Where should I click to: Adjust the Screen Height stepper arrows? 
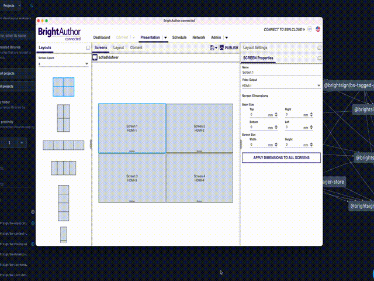coord(311,145)
